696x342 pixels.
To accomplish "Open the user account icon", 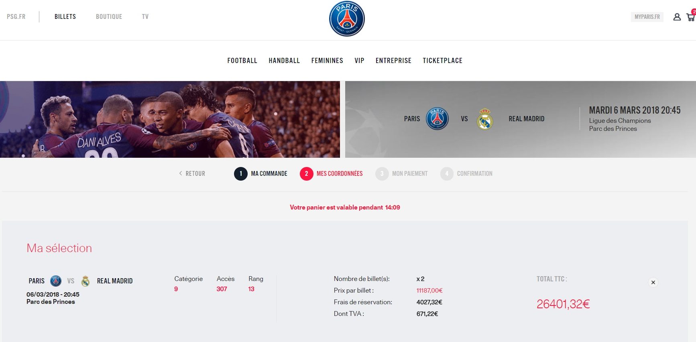I will click(677, 17).
